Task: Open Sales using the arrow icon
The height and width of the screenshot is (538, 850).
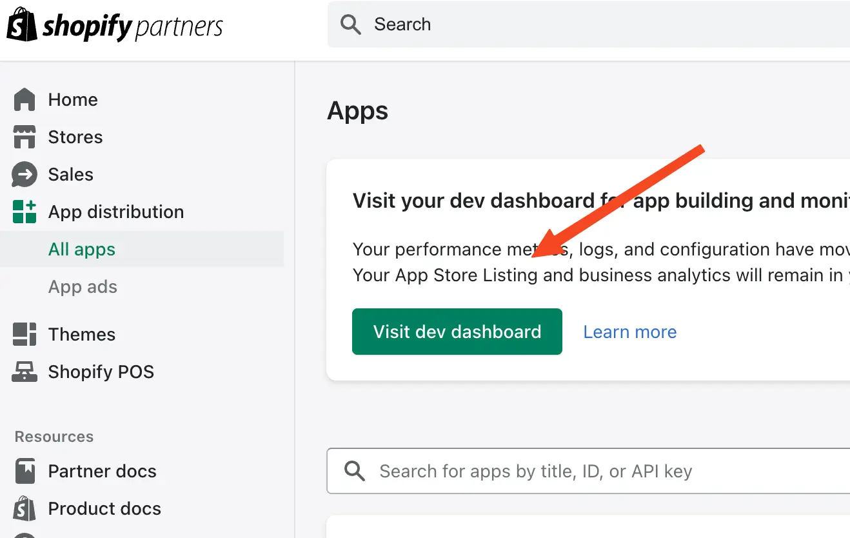Action: (24, 174)
